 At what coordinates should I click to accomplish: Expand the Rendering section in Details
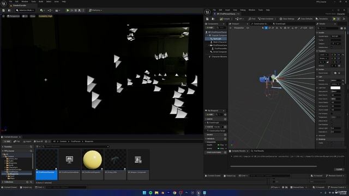pos(317,139)
